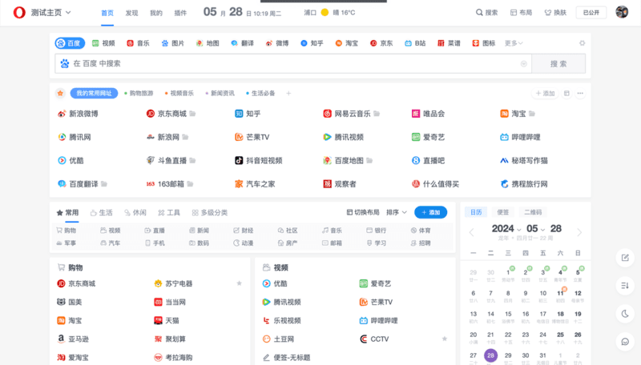Open 唯品会 shortcut

[x=428, y=114]
